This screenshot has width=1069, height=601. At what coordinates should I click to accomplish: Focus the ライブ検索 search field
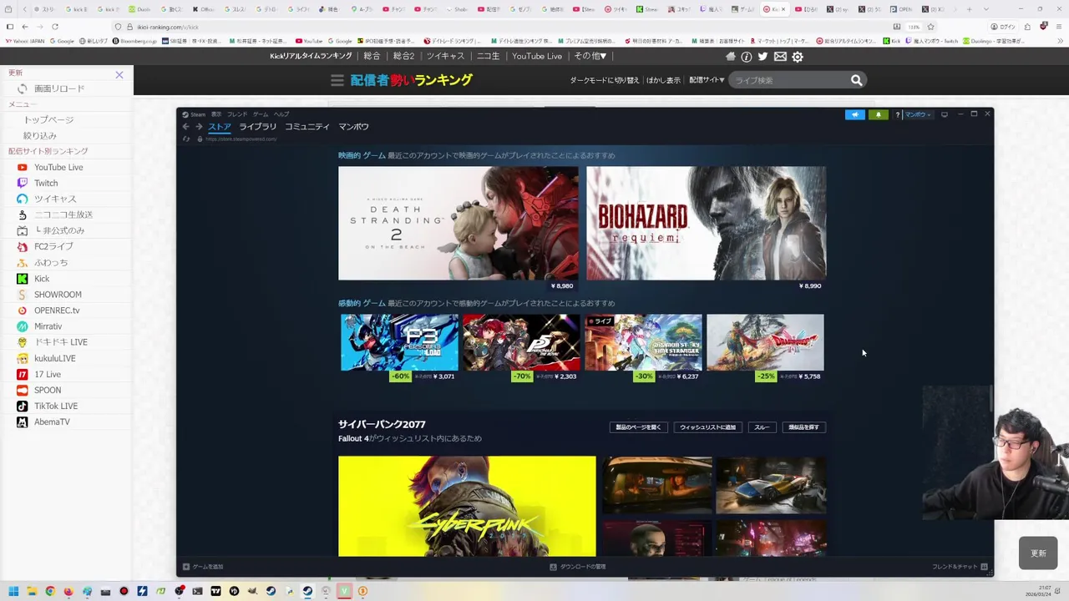tap(788, 80)
